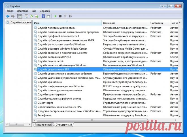187x137 pixels.
Task: Open Properties toolbar icon
Action: 26,16
